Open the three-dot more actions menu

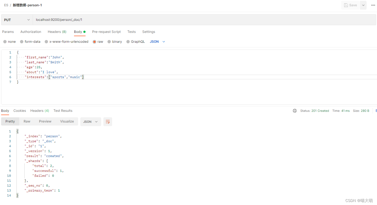coord(373,5)
